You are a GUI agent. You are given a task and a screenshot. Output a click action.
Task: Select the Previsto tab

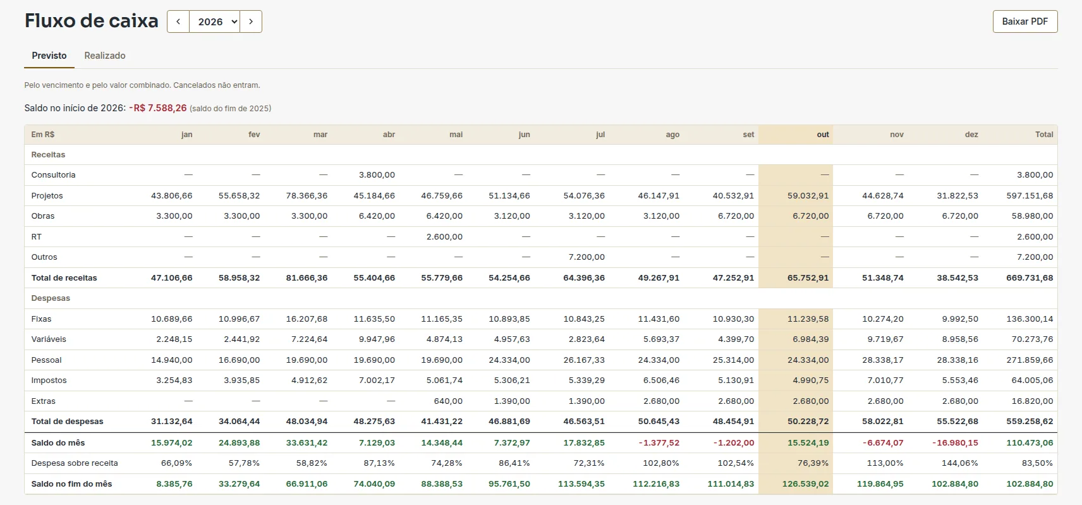point(49,56)
